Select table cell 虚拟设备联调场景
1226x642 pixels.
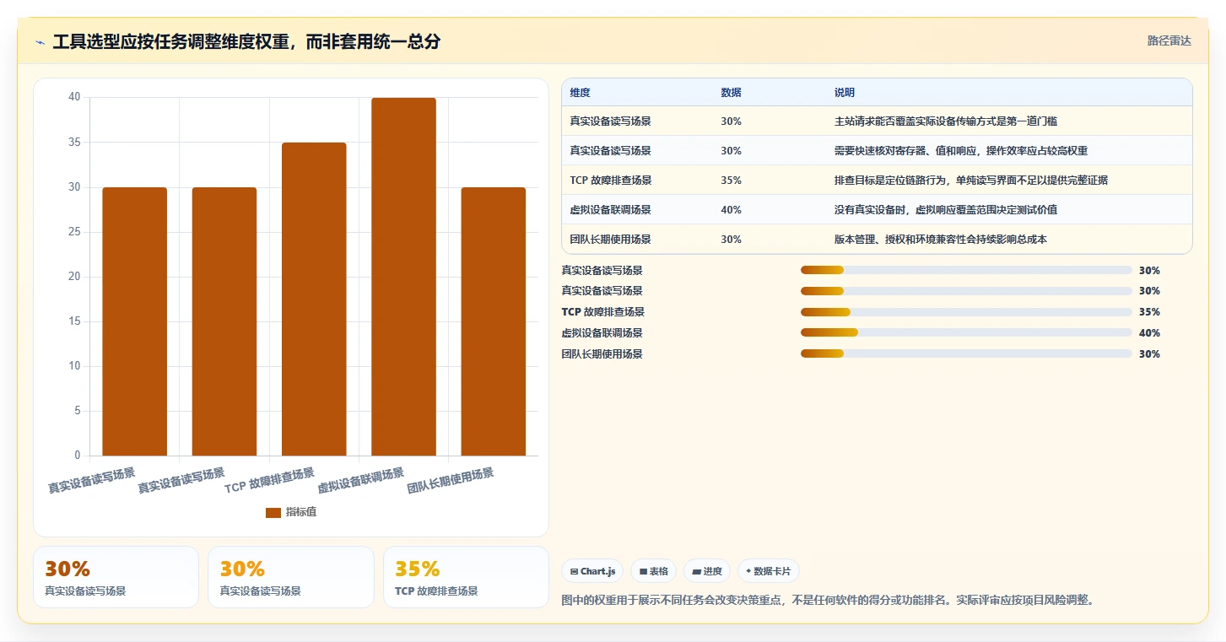point(610,210)
